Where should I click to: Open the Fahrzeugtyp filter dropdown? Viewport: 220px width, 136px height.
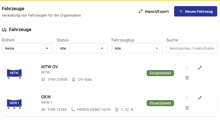click(137, 48)
